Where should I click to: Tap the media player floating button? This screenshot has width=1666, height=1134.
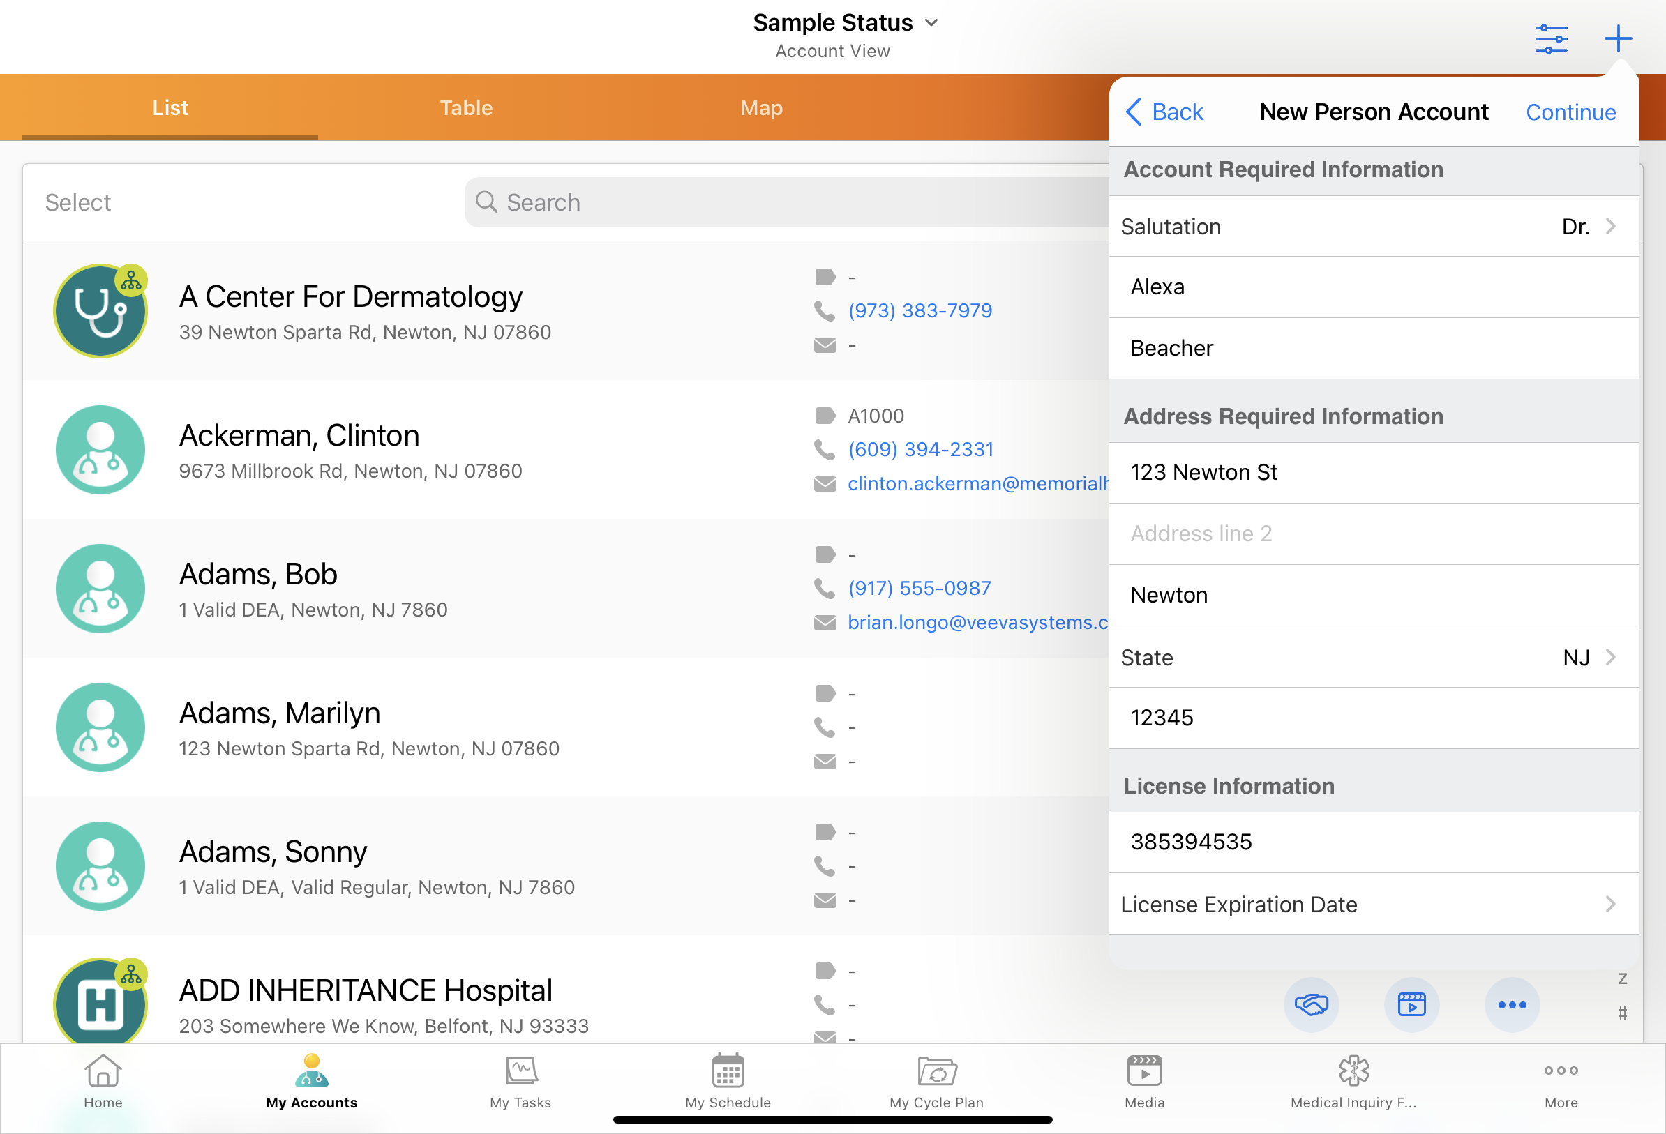click(x=1411, y=1004)
